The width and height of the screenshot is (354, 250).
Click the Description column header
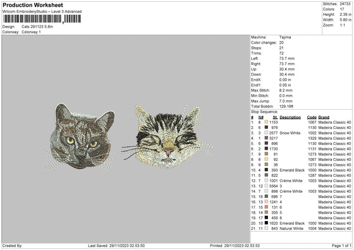[x=290, y=117]
